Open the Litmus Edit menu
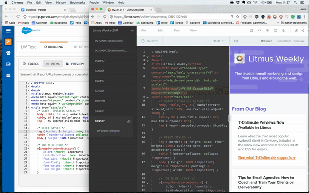309x193 pixels. (x=160, y=30)
